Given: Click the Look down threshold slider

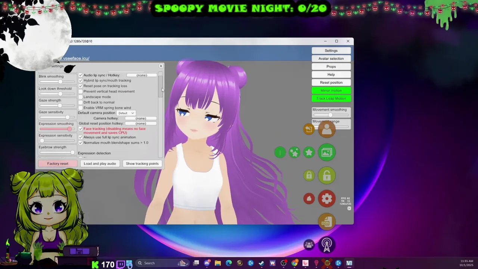Looking at the screenshot, I should (57, 94).
